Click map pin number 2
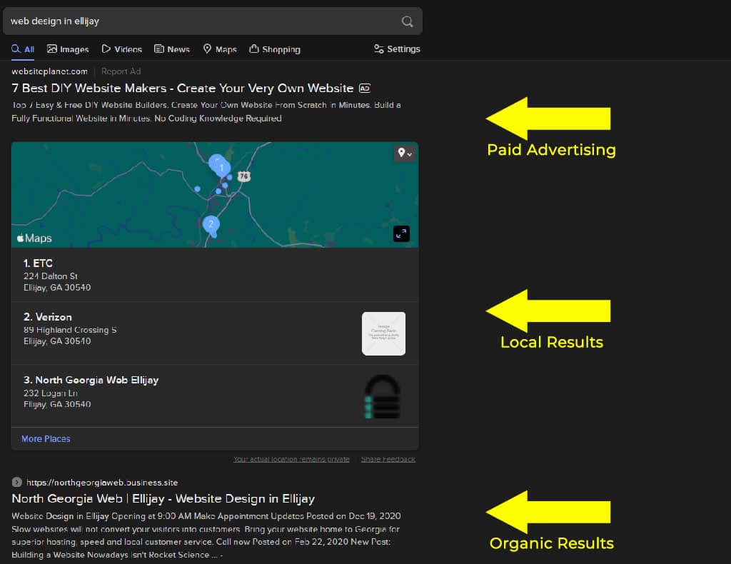731x564 pixels. click(x=211, y=225)
